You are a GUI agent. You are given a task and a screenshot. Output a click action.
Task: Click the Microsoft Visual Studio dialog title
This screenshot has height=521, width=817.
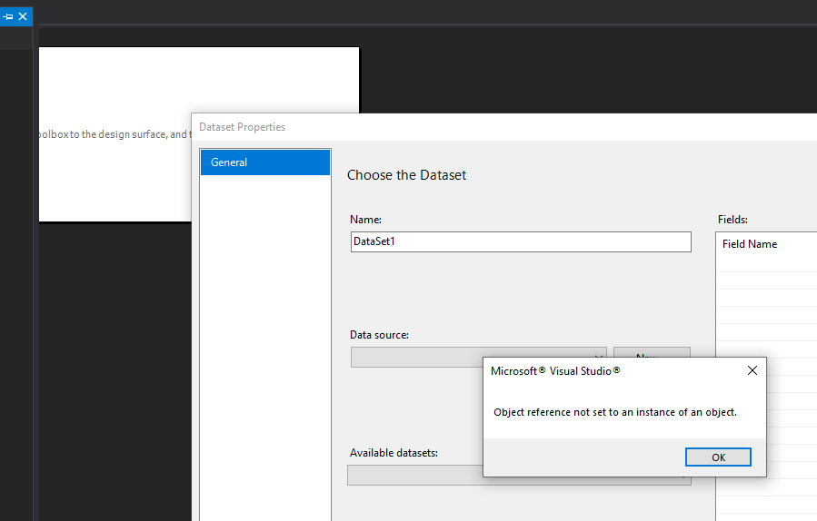[555, 371]
